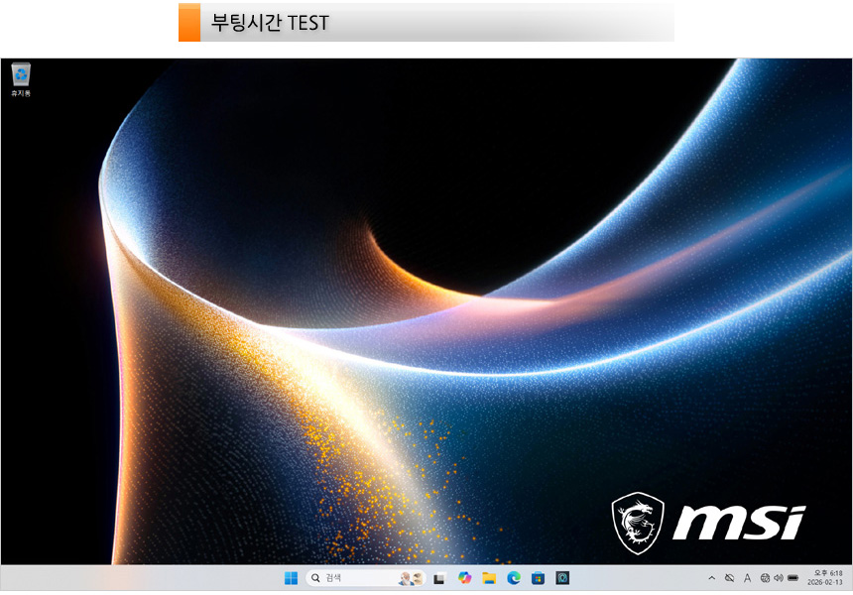The image size is (853, 595).
Task: Open the Windows Start menu
Action: click(291, 578)
